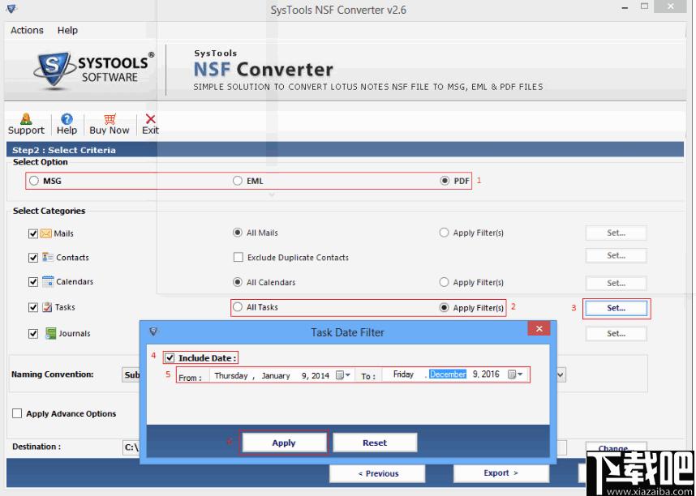The width and height of the screenshot is (696, 496).
Task: Uncheck the Calendars category checkbox
Action: click(x=32, y=282)
